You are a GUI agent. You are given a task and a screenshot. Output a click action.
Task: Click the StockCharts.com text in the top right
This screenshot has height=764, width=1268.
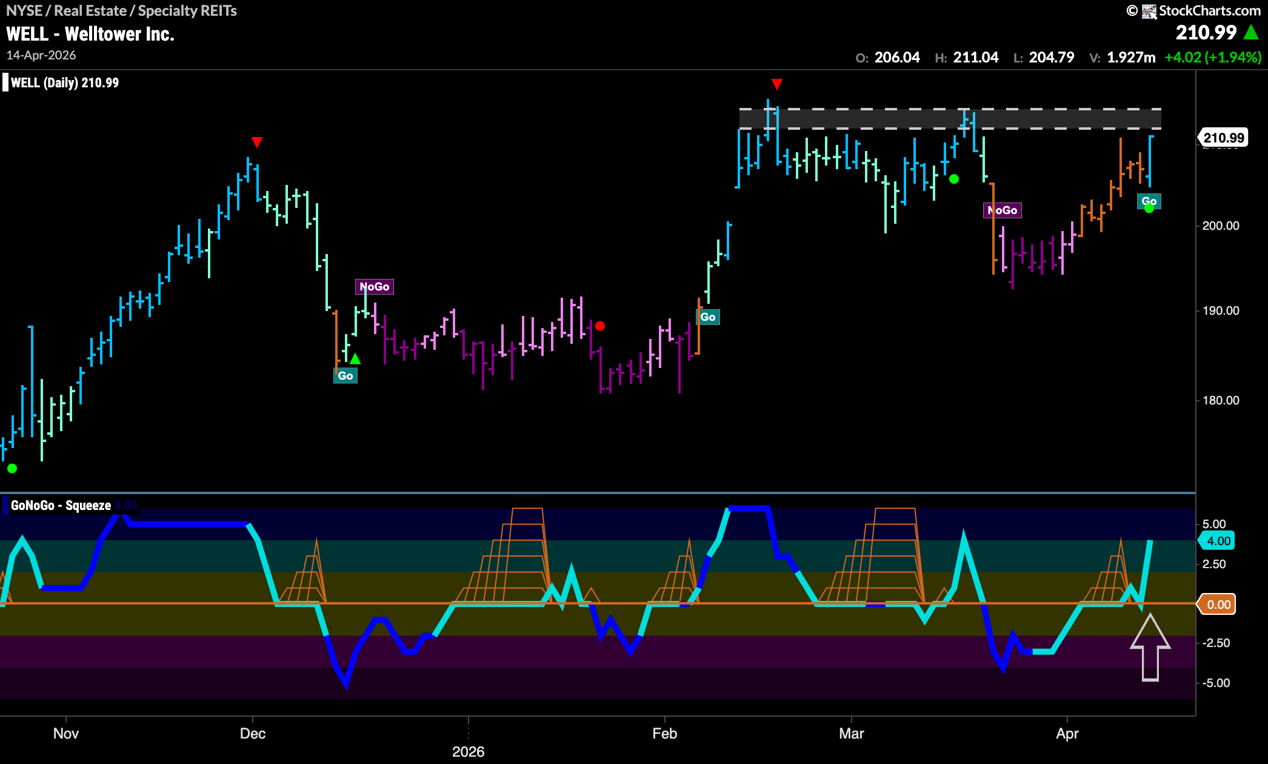[1210, 11]
